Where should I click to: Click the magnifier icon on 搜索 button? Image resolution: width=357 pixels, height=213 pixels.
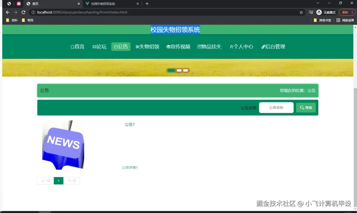point(302,107)
